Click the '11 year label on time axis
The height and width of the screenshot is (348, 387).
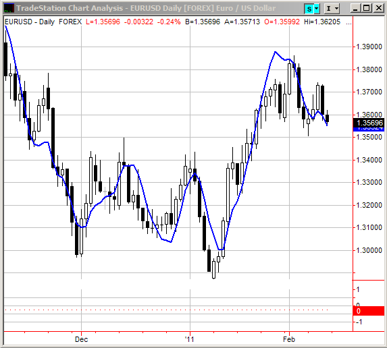[x=190, y=339]
